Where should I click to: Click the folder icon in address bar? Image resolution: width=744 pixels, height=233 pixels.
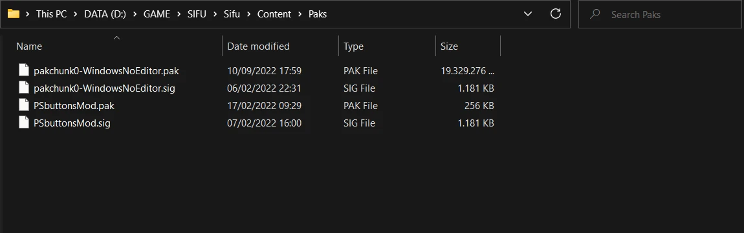14,14
